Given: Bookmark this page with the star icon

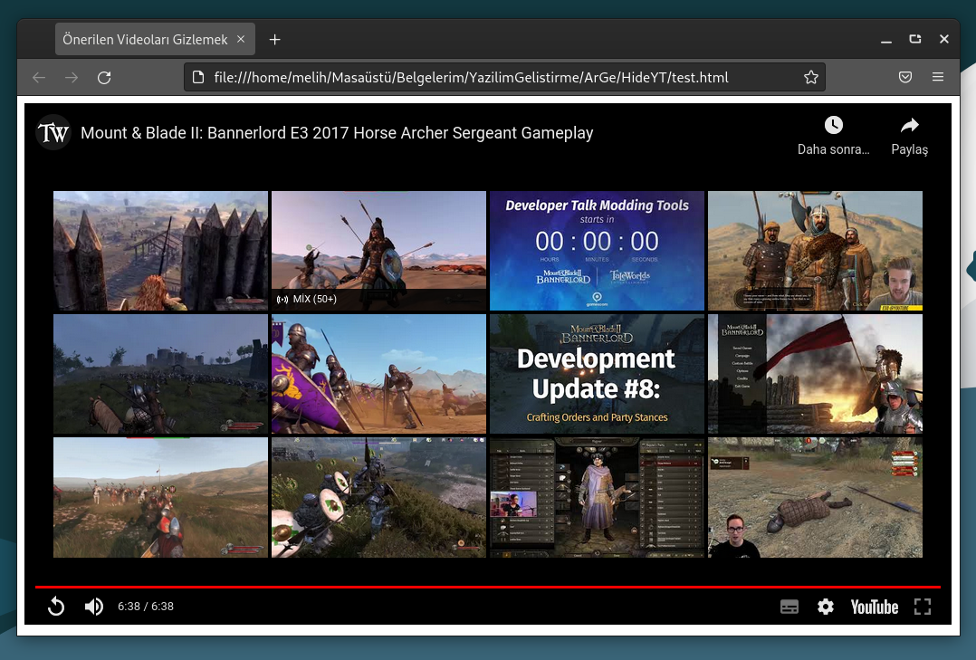Looking at the screenshot, I should click(x=811, y=77).
